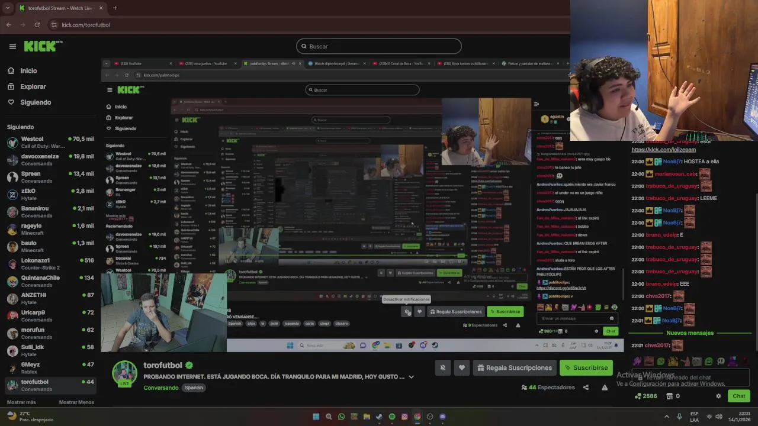This screenshot has height=426, width=758.
Task: Show hidden tray icons chevron
Action: 666,417
